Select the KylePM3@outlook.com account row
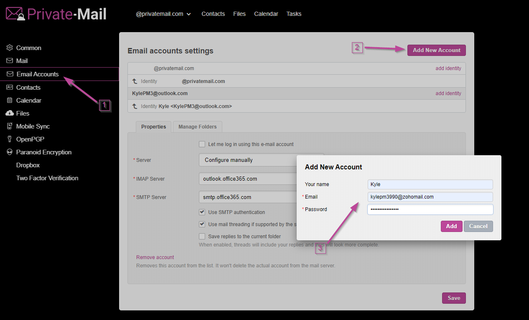The width and height of the screenshot is (529, 320). click(x=160, y=93)
